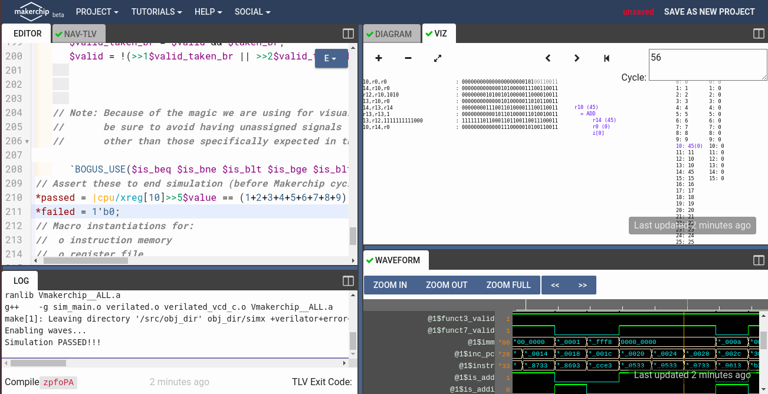Screen dimensions: 768x394
Task: Click the '_8733' value in instr waveform
Action: click(x=537, y=366)
